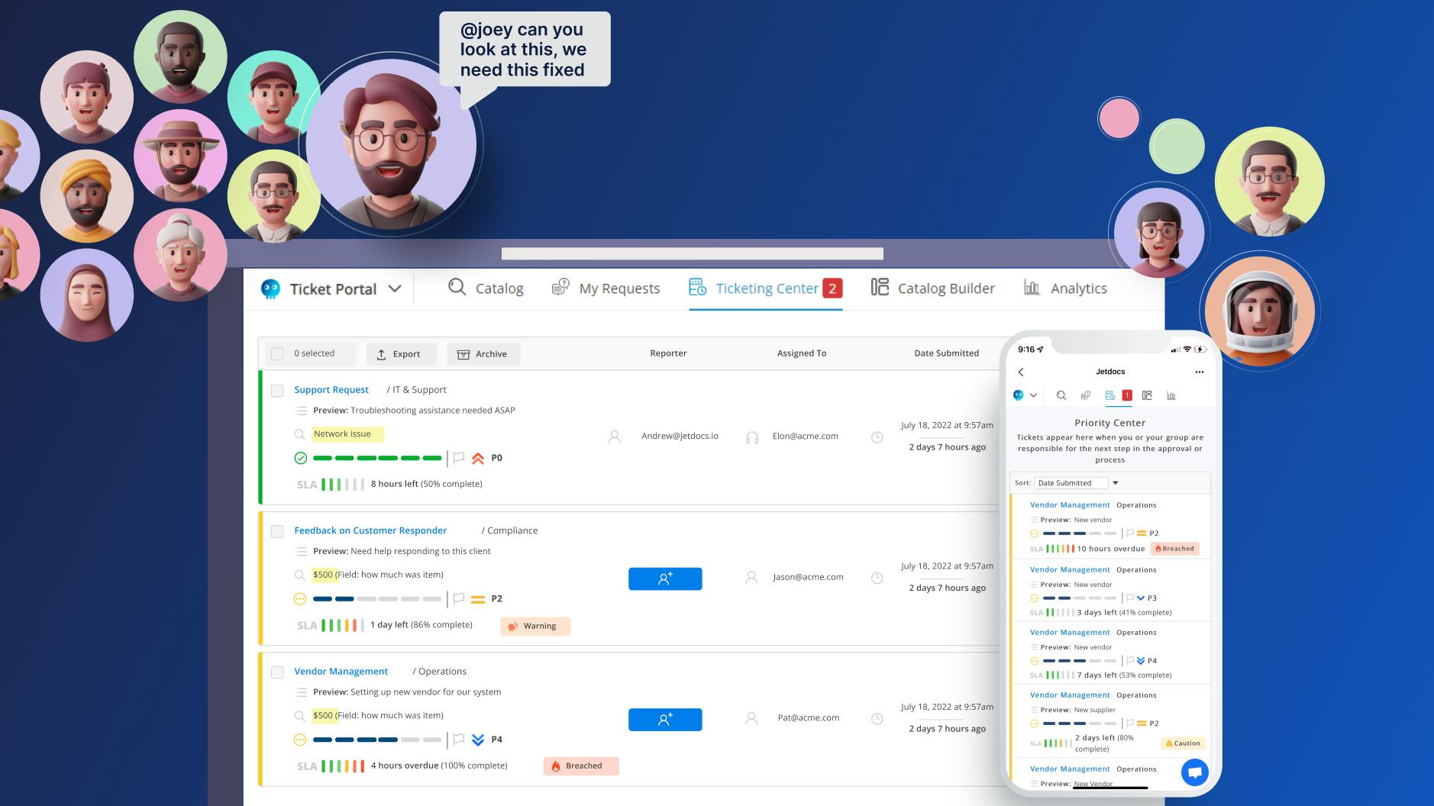Screen dimensions: 1434x806
Task: Switch to the Ticketing Center tab
Action: [x=766, y=288]
